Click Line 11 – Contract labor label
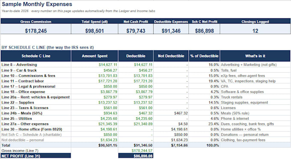Image resolution: width=291 pixels, height=159 pixels. (x=23, y=81)
